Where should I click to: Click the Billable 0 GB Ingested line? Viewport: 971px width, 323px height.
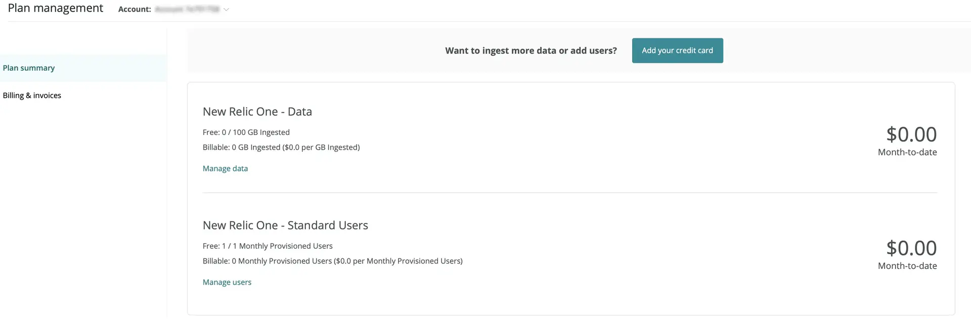point(281,148)
